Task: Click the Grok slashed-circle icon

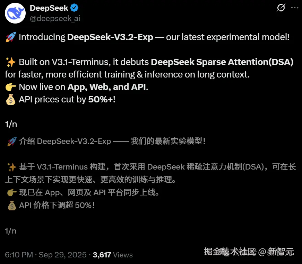Action: coord(281,8)
